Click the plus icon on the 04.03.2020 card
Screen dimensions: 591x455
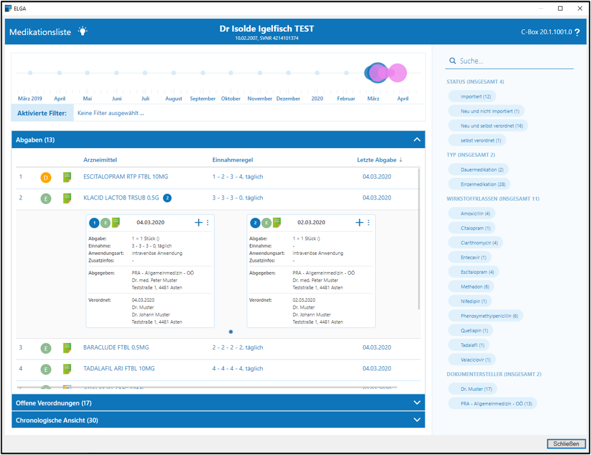coord(198,222)
